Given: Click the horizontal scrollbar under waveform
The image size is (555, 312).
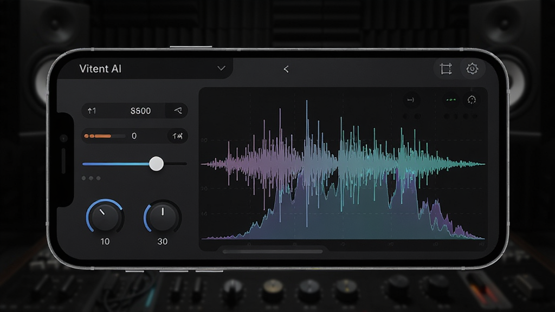Looking at the screenshot, I should [273, 251].
